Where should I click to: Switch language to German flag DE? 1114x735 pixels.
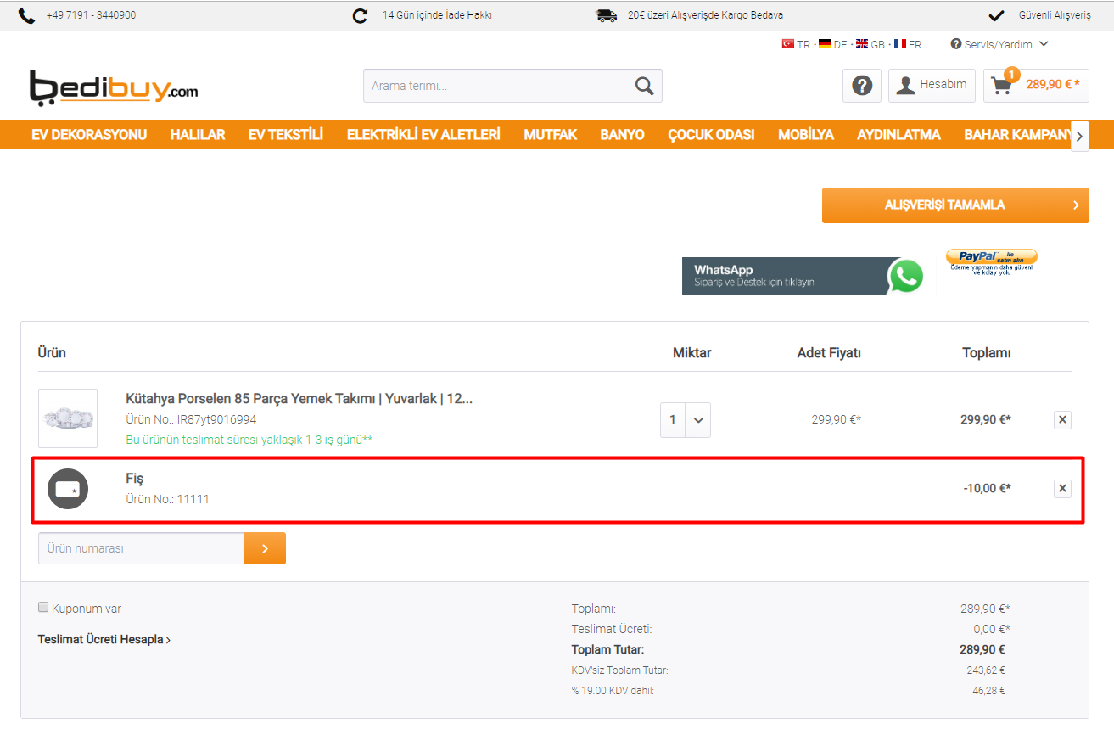(831, 44)
